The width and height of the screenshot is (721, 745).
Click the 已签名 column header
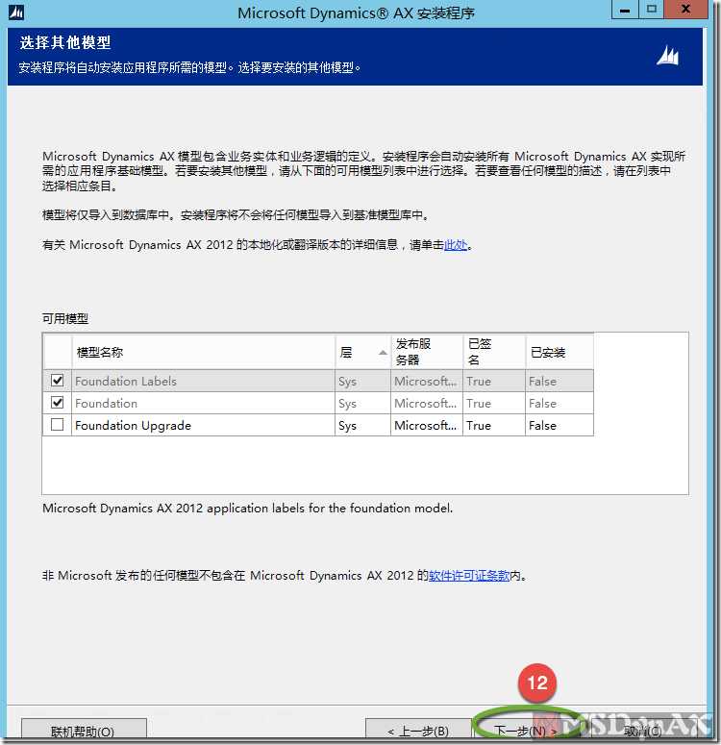[x=494, y=352]
